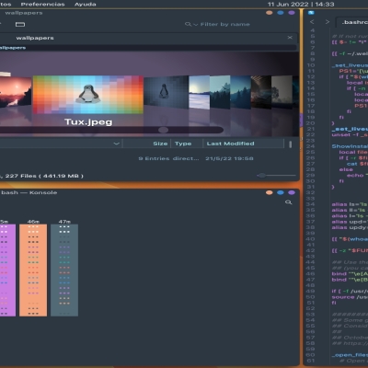Click the Tux.jpeg caption label
This screenshot has height=368, width=368.
tap(88, 122)
